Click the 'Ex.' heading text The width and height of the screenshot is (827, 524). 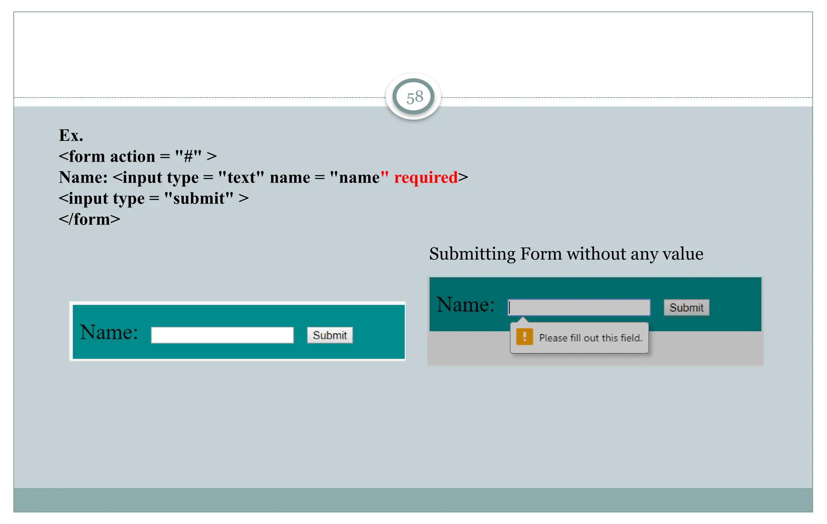click(71, 135)
